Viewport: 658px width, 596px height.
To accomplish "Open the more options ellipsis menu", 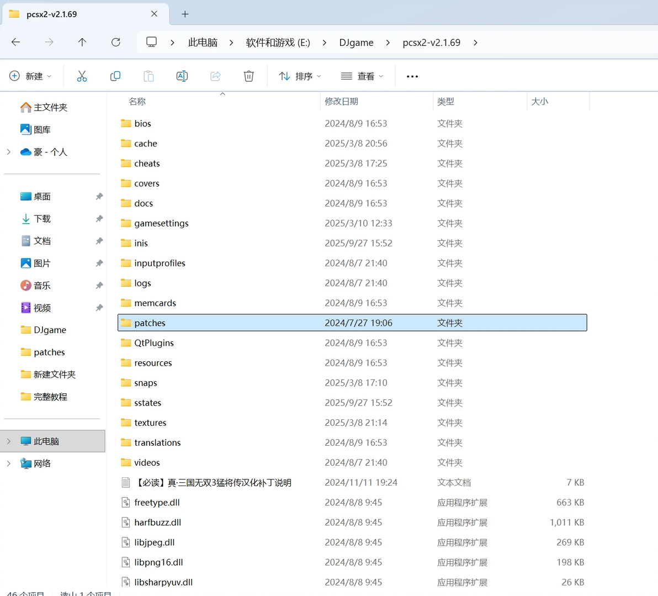I will pyautogui.click(x=412, y=76).
